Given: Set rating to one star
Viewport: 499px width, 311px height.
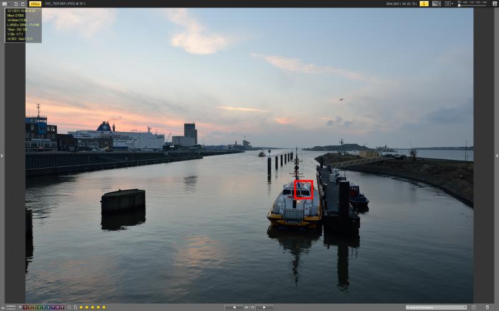Looking at the screenshot, I should pyautogui.click(x=81, y=307).
